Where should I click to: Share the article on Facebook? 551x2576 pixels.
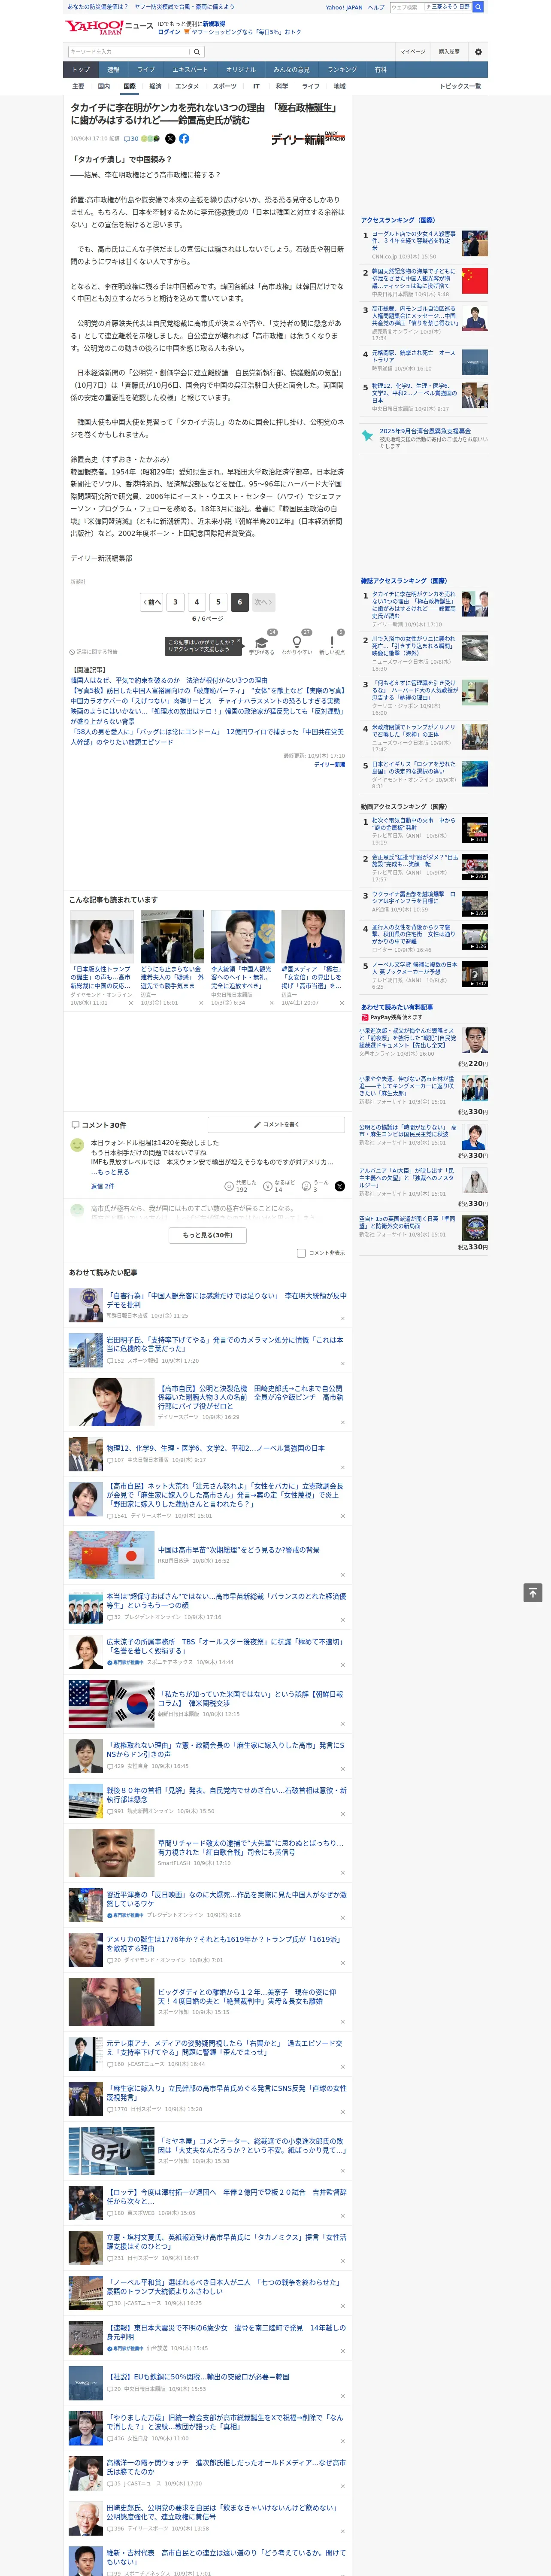(x=184, y=139)
